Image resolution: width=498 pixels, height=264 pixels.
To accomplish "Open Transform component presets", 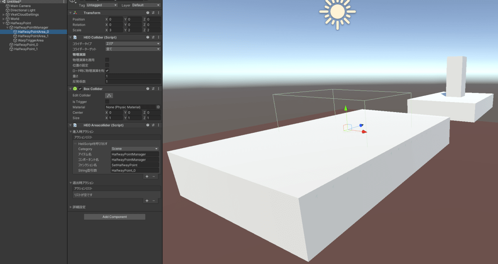I will tap(153, 13).
